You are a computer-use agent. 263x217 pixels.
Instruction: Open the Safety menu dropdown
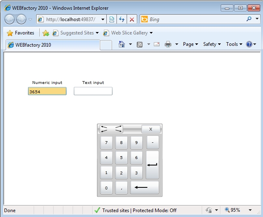(212, 45)
